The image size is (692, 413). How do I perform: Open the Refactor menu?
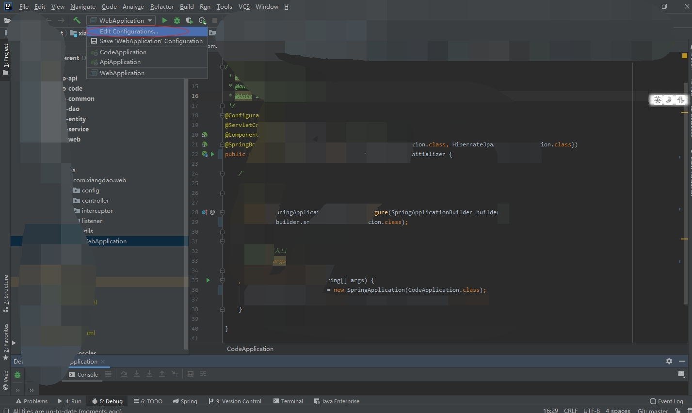pos(162,7)
